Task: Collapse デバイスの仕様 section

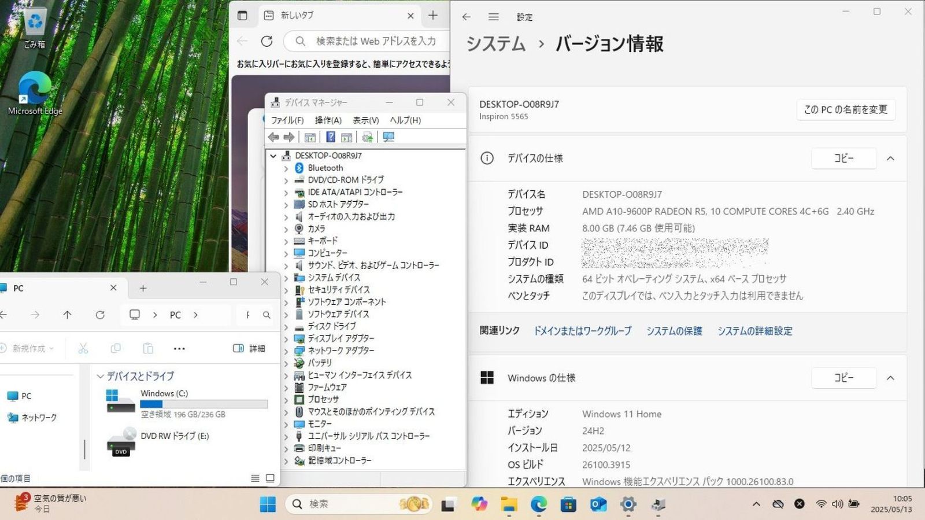Action: coord(890,158)
